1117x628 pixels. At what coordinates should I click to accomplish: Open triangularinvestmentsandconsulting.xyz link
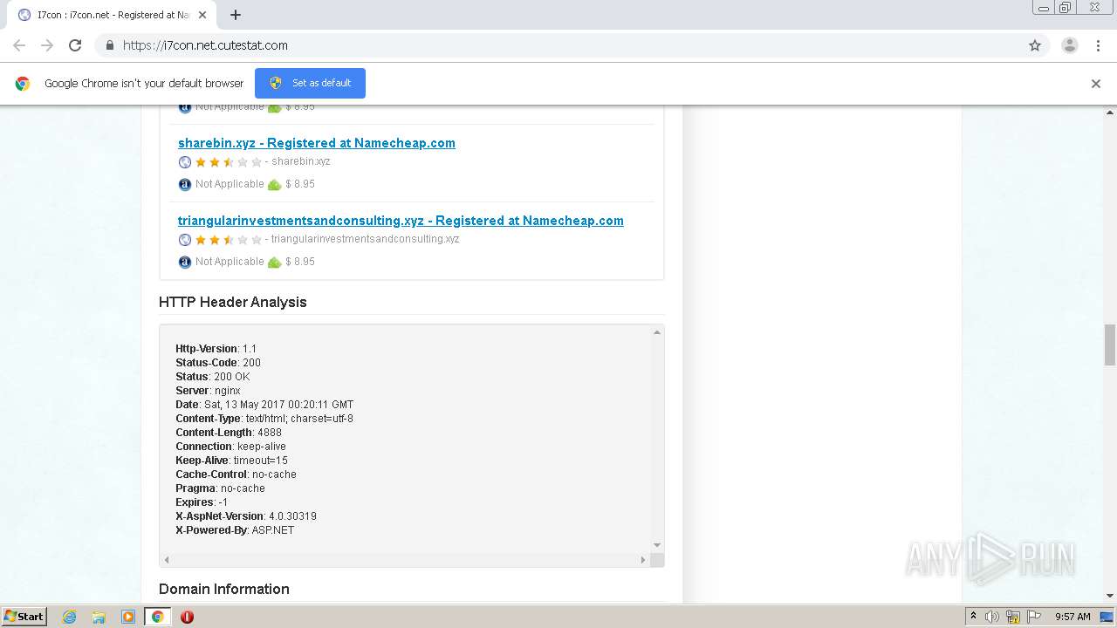coord(401,221)
